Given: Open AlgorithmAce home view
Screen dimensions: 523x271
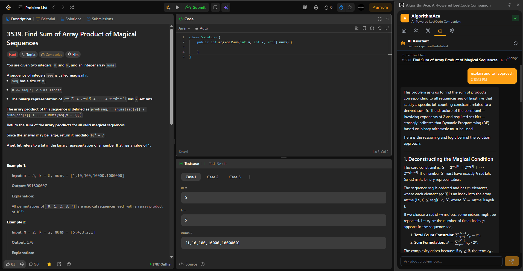Looking at the screenshot, I should pos(404,31).
